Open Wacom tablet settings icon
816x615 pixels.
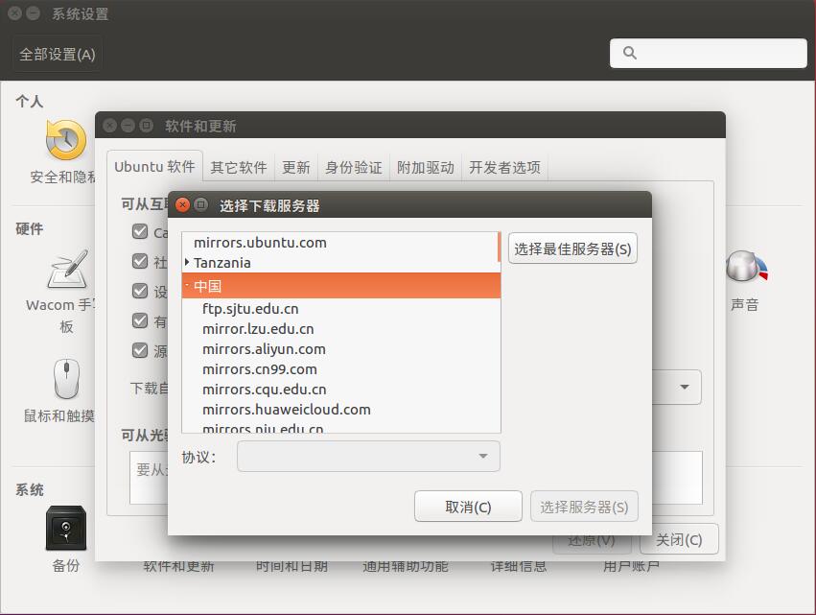point(68,270)
